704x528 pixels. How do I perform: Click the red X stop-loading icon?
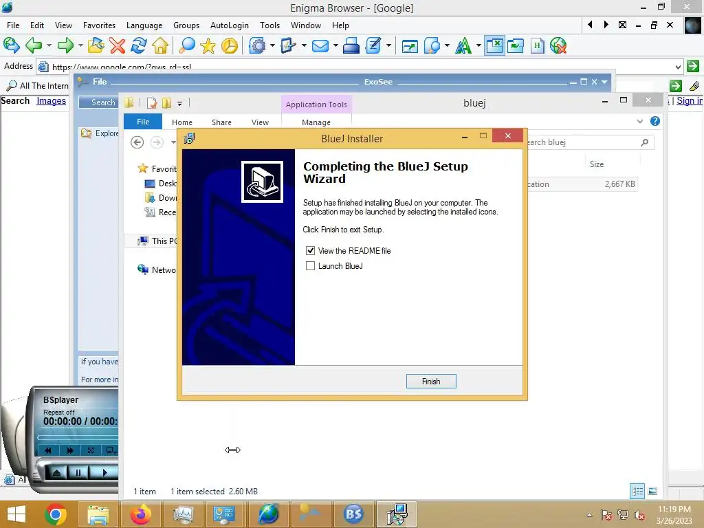pos(117,45)
